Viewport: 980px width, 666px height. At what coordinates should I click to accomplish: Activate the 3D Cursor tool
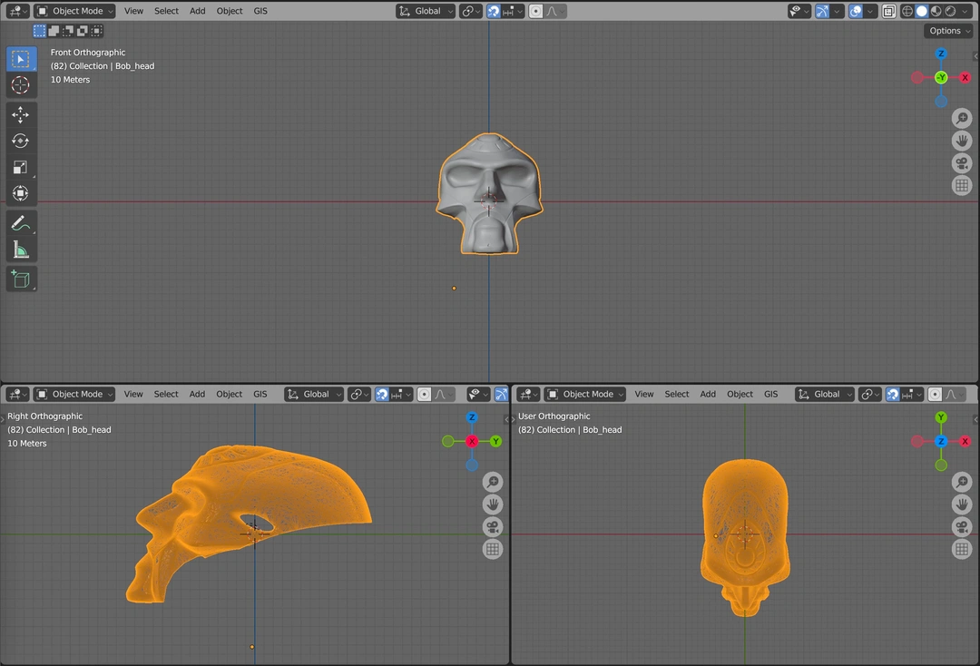tap(20, 85)
